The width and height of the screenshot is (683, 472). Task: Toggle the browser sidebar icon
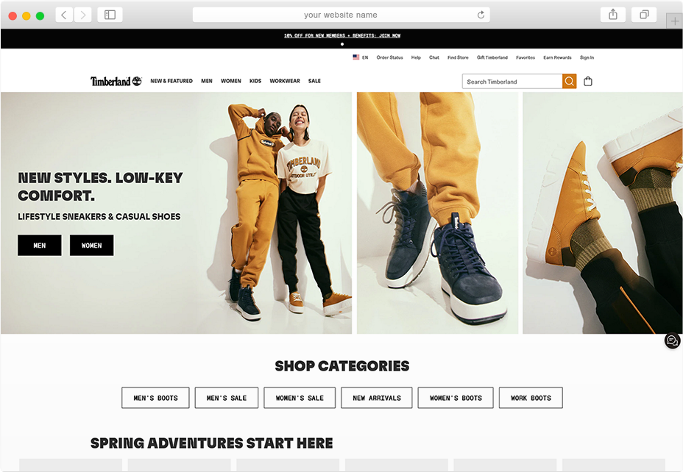click(110, 15)
